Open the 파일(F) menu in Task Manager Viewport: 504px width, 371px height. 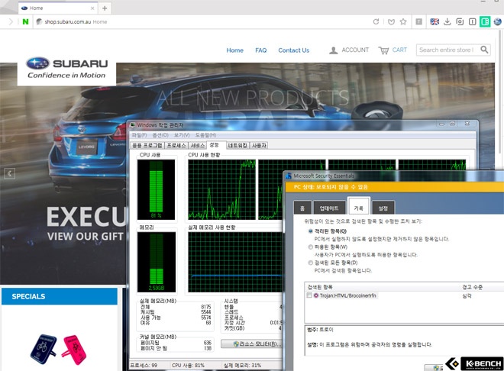139,135
